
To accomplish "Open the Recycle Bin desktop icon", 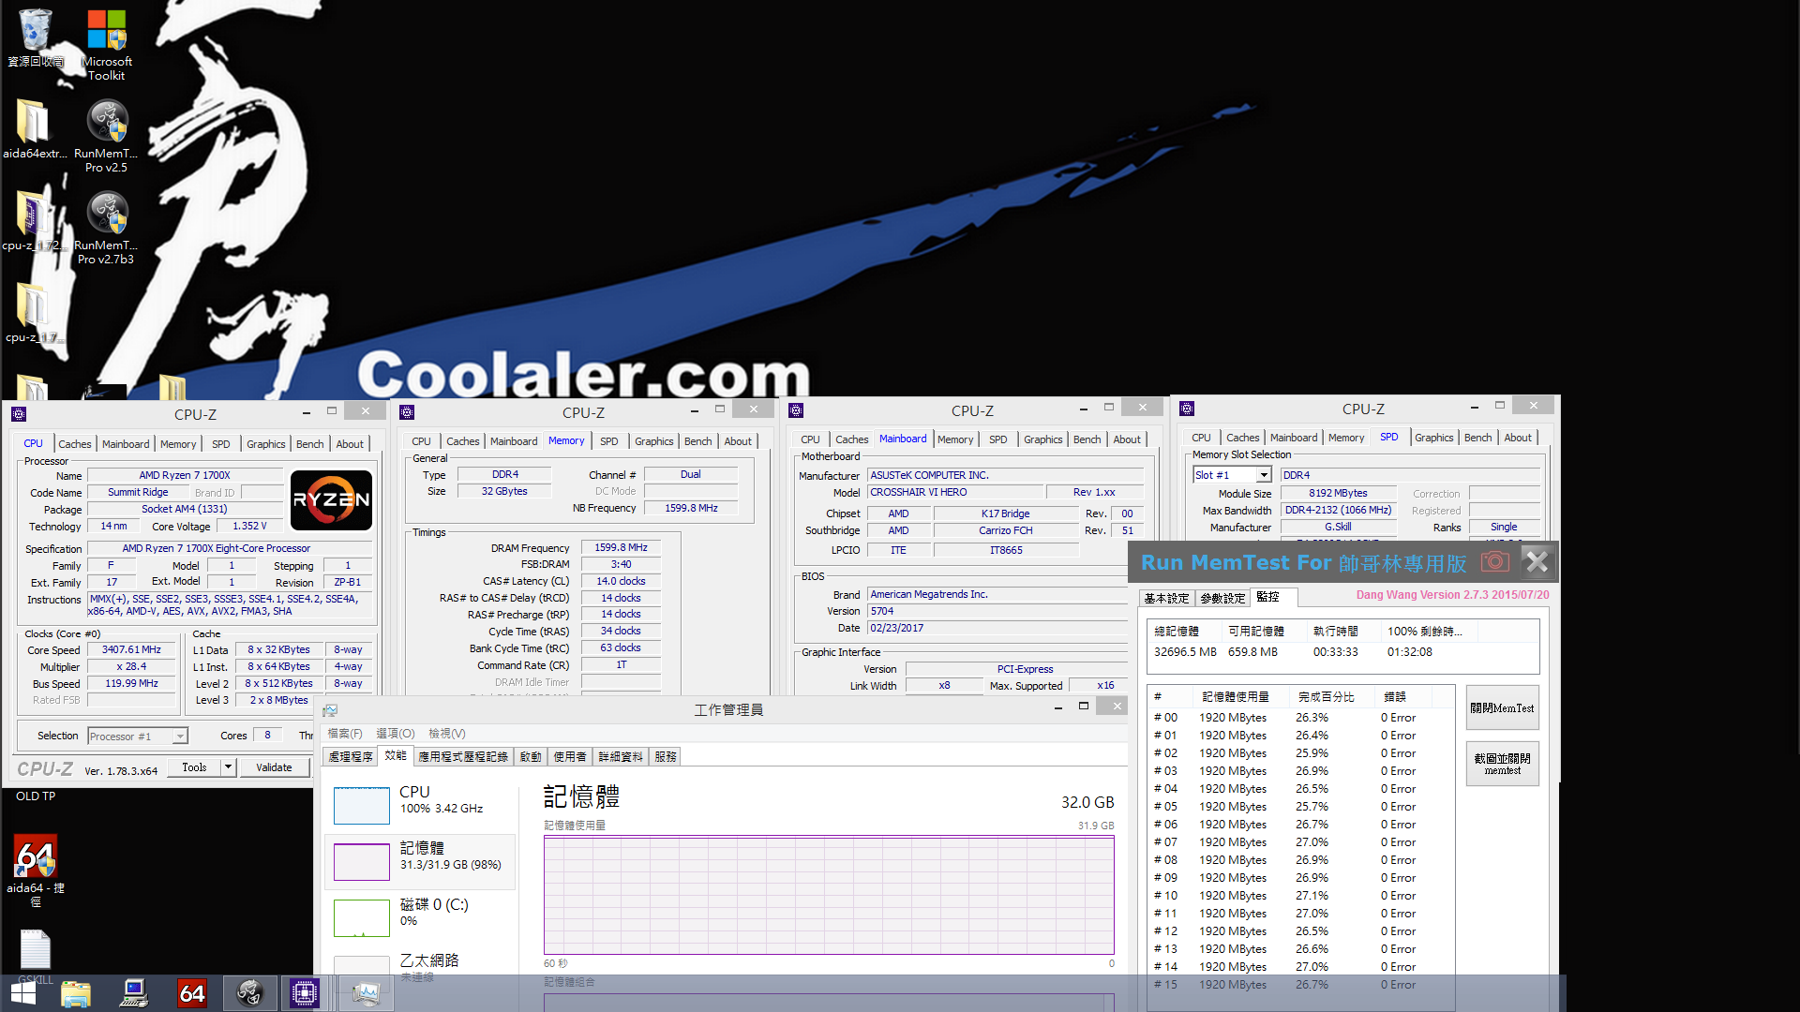I will click(x=36, y=37).
